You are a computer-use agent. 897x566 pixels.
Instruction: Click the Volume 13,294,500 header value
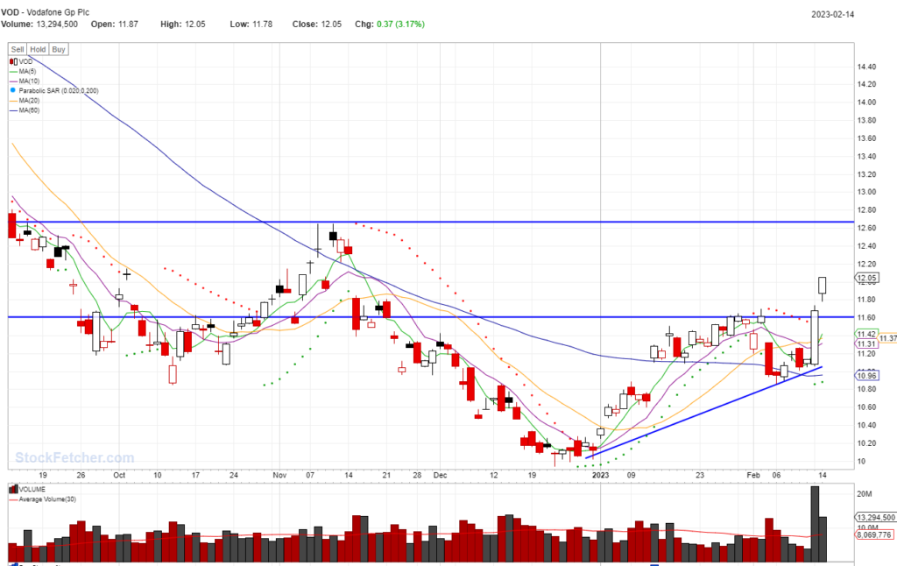[x=39, y=24]
